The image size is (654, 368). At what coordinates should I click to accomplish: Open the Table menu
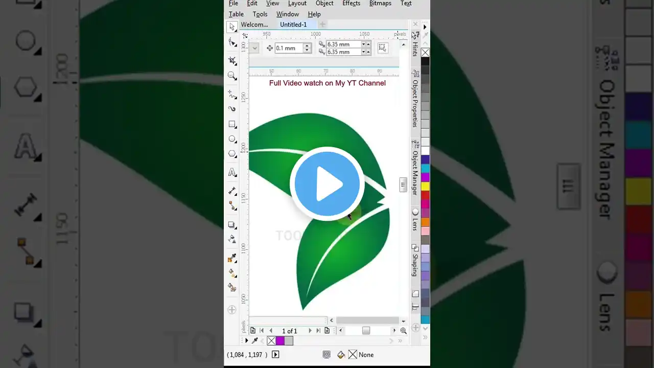click(x=236, y=14)
